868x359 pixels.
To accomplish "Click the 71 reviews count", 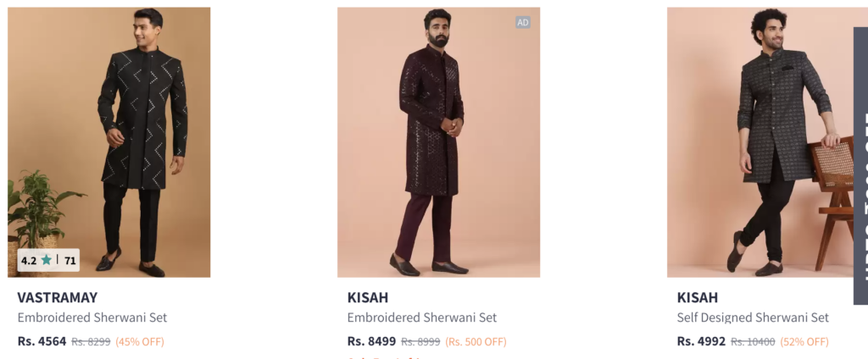I will coord(70,259).
